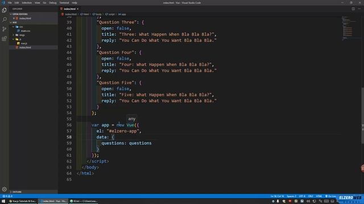Click the errors and warnings status indicator
This screenshot has width=364, height=204.
[7, 196]
